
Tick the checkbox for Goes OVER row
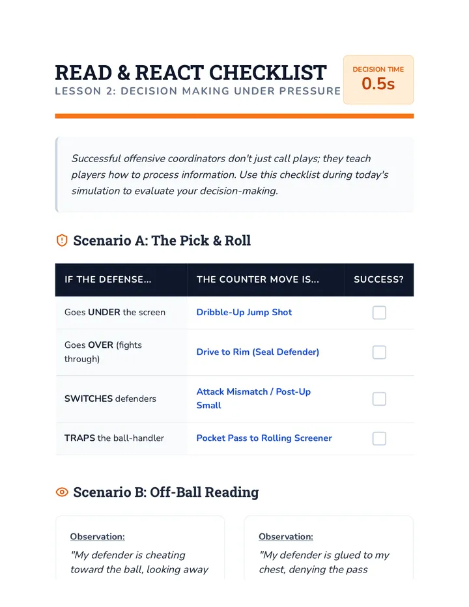(379, 352)
